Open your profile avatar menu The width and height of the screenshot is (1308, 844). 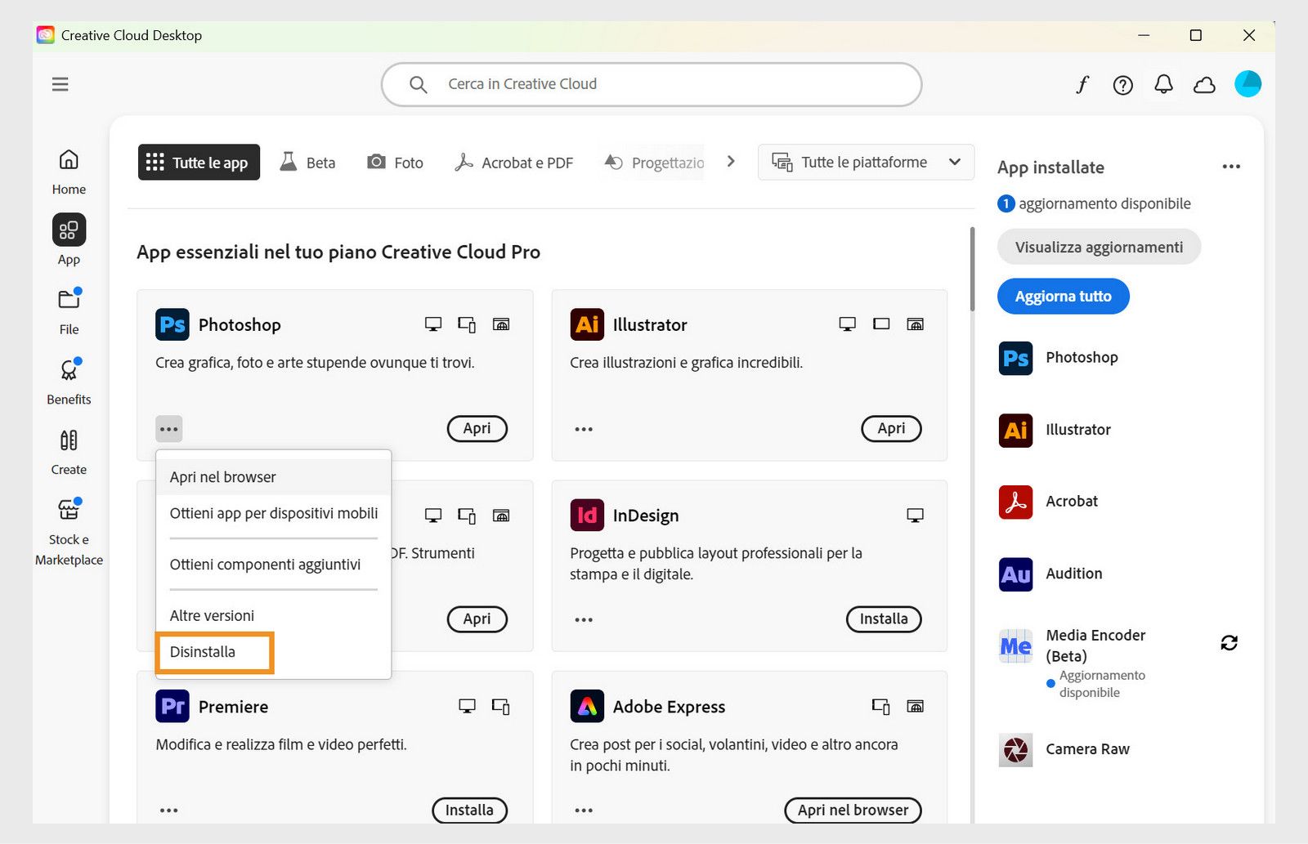pos(1247,83)
